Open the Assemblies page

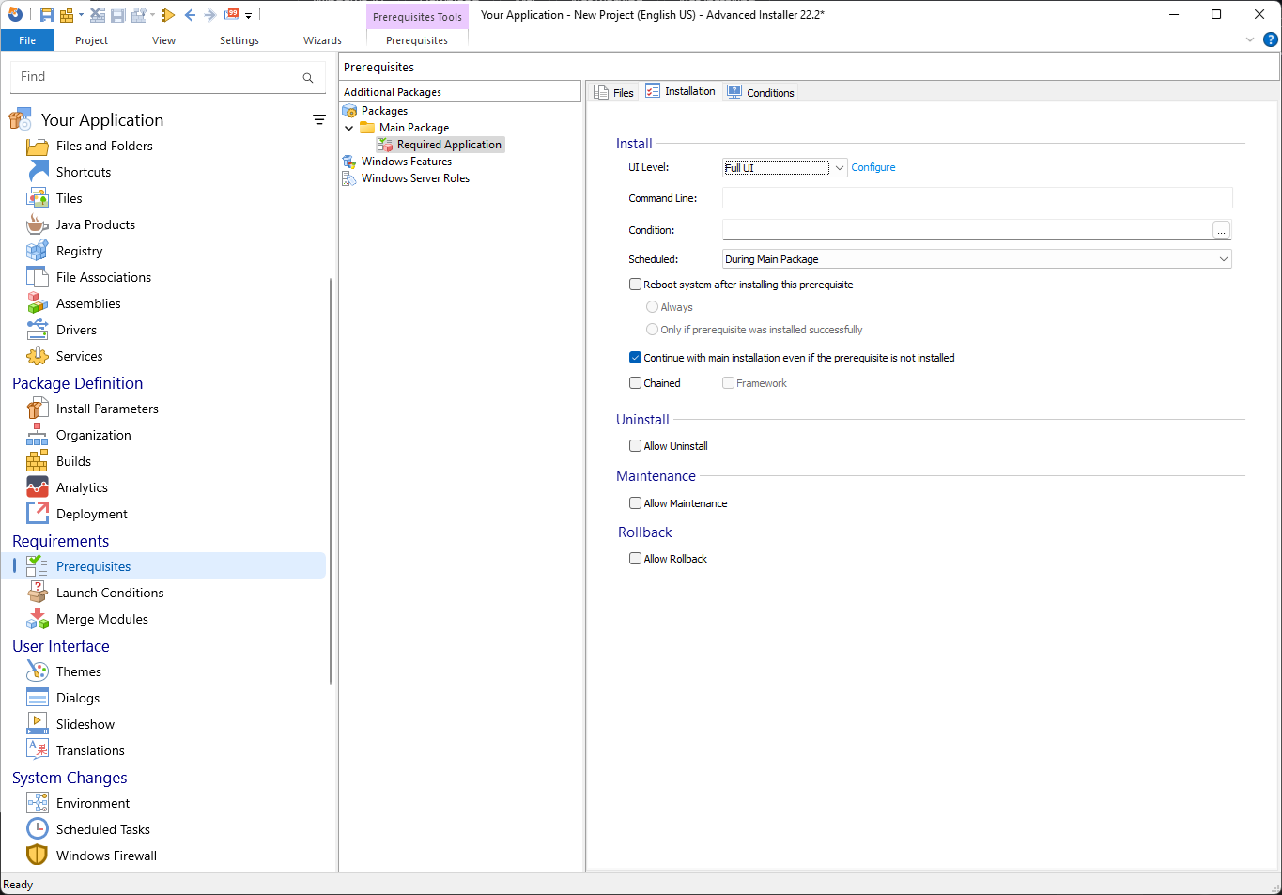tap(88, 303)
